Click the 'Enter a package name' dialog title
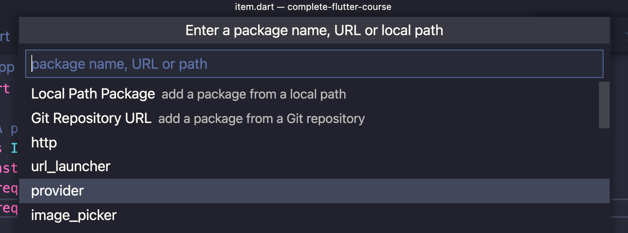628x233 pixels. [x=314, y=31]
